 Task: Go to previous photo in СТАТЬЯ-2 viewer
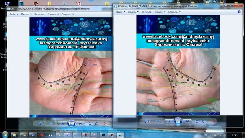pyautogui.click(x=169, y=121)
